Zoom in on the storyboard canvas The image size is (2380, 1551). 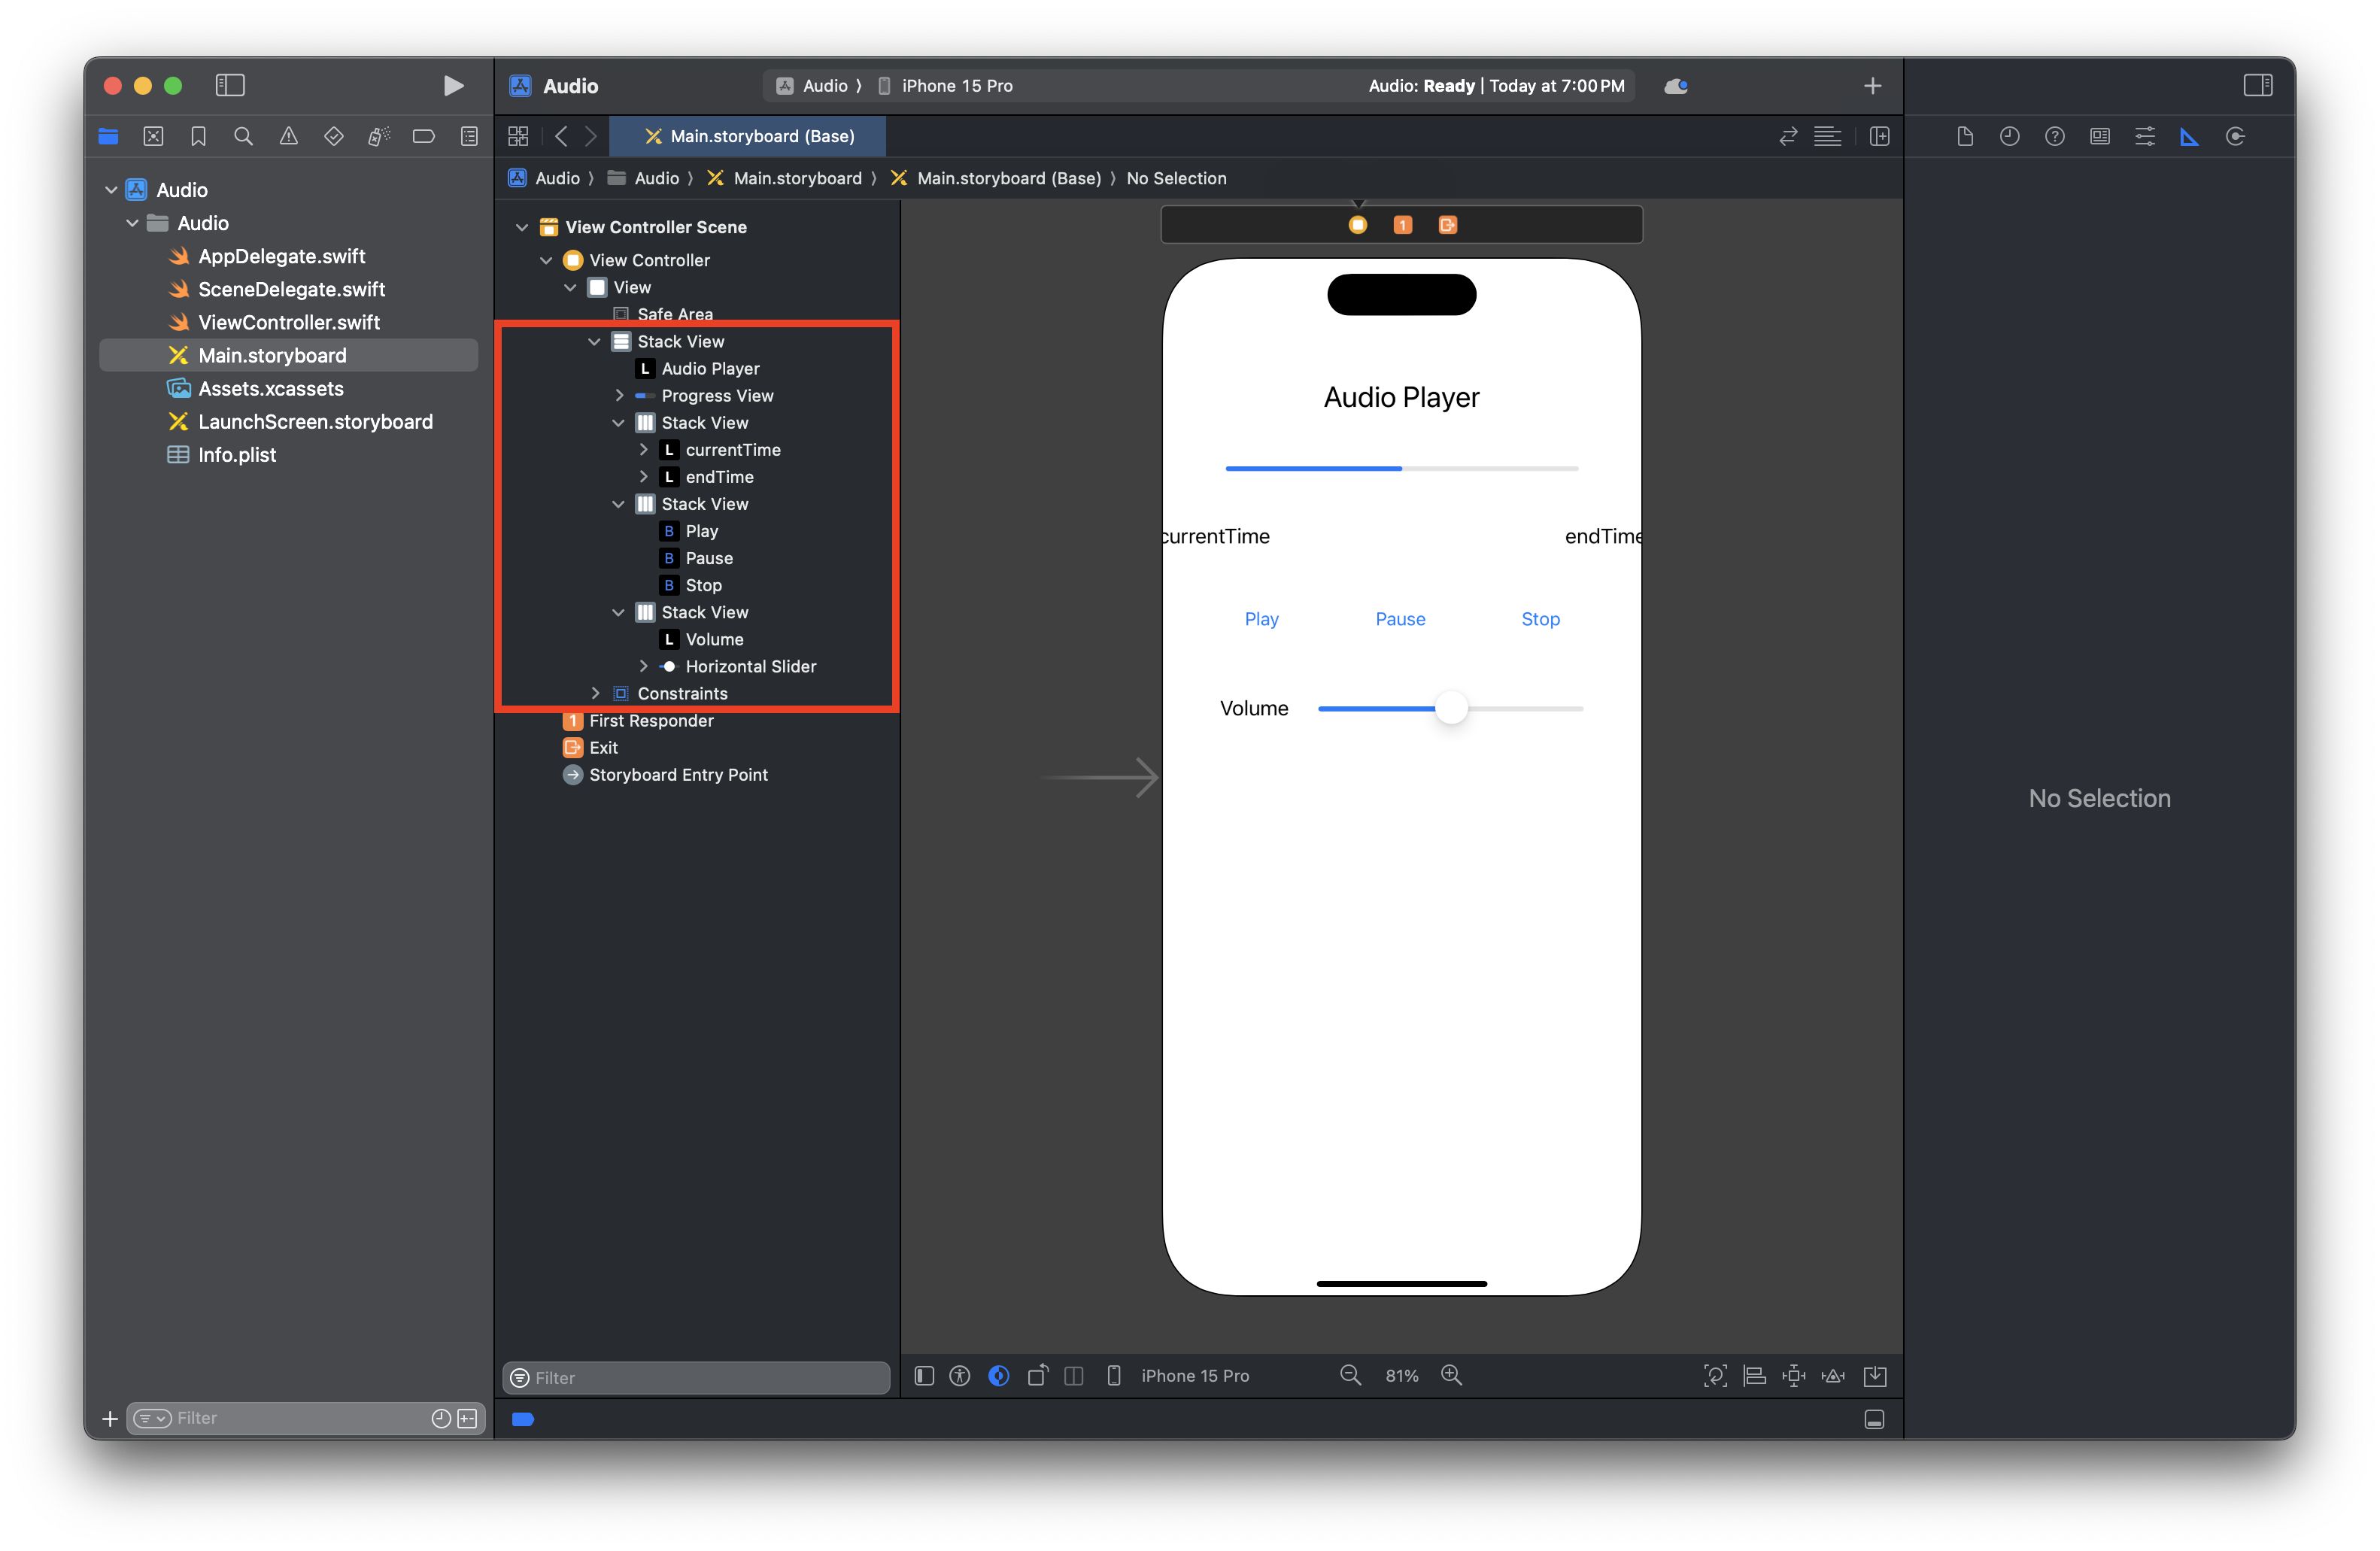coord(1451,1376)
